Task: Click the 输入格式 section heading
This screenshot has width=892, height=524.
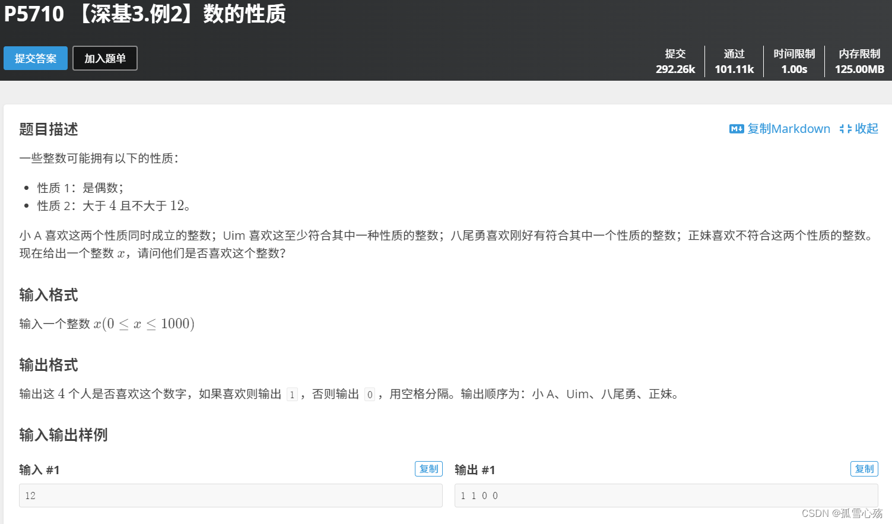Action: tap(49, 295)
